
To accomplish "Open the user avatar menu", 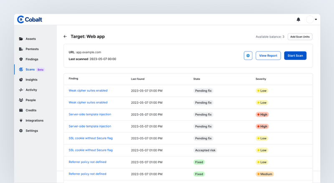I will point(310,19).
